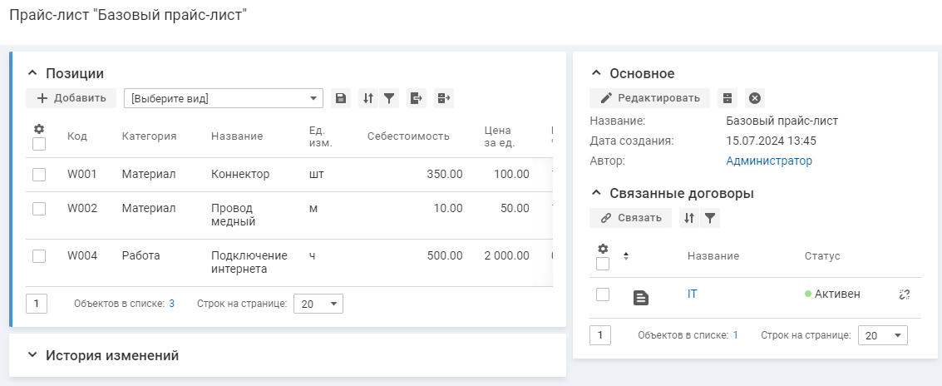Image resolution: width=942 pixels, height=386 pixels.
Task: Click the archive icon next to Редактировать
Action: pyautogui.click(x=727, y=98)
